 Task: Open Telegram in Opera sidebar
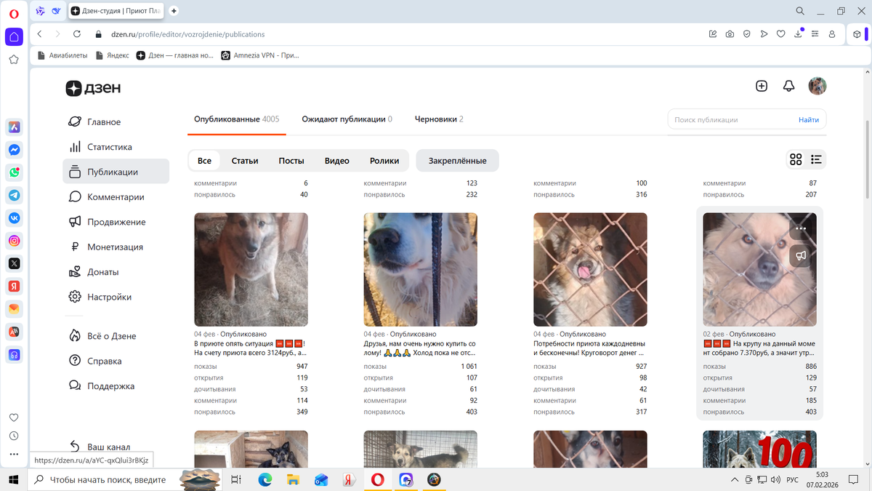pyautogui.click(x=14, y=195)
